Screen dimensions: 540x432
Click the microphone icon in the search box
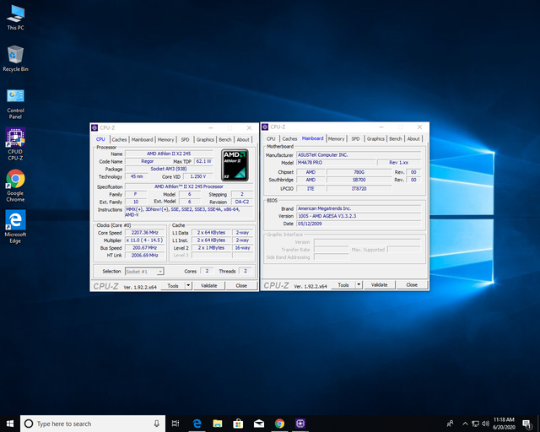click(x=156, y=424)
